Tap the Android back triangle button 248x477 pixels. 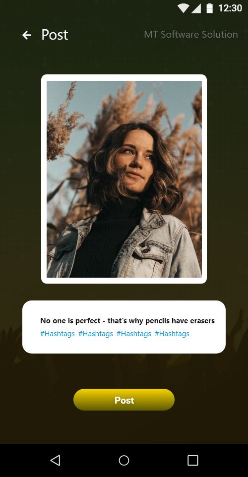(55, 460)
